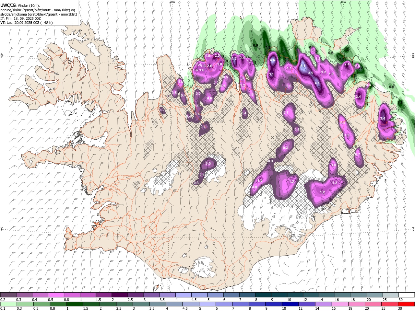Click the '15W' longitude label at top
This screenshot has width=415, height=311.
tap(343, 2)
